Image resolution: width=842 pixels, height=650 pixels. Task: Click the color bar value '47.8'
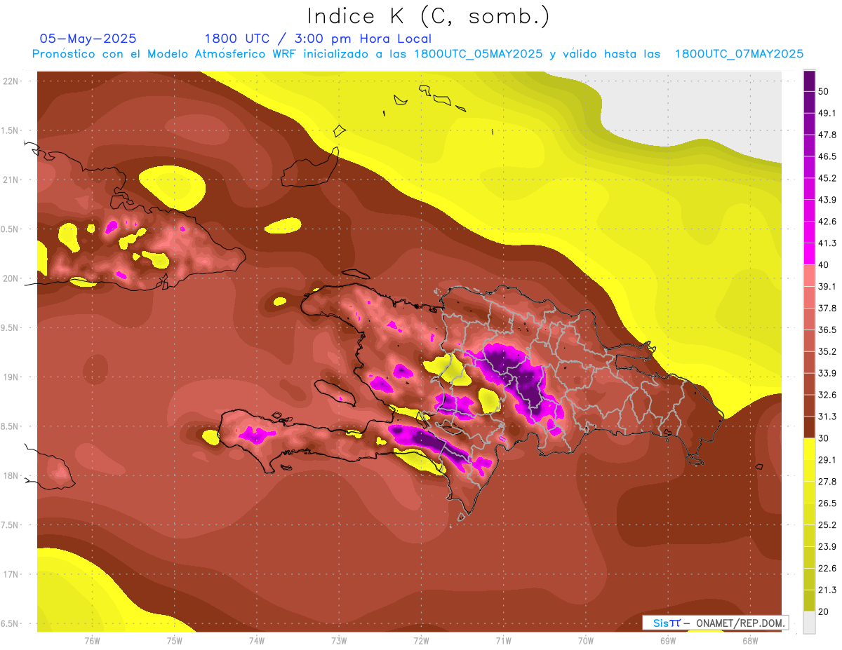(827, 135)
